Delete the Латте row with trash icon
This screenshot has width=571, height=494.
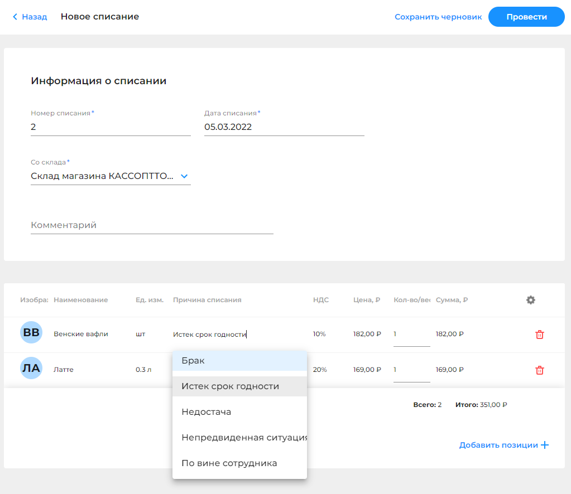(x=539, y=370)
